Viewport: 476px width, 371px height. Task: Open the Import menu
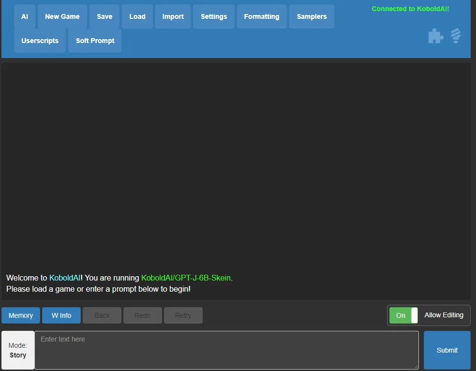coord(173,16)
